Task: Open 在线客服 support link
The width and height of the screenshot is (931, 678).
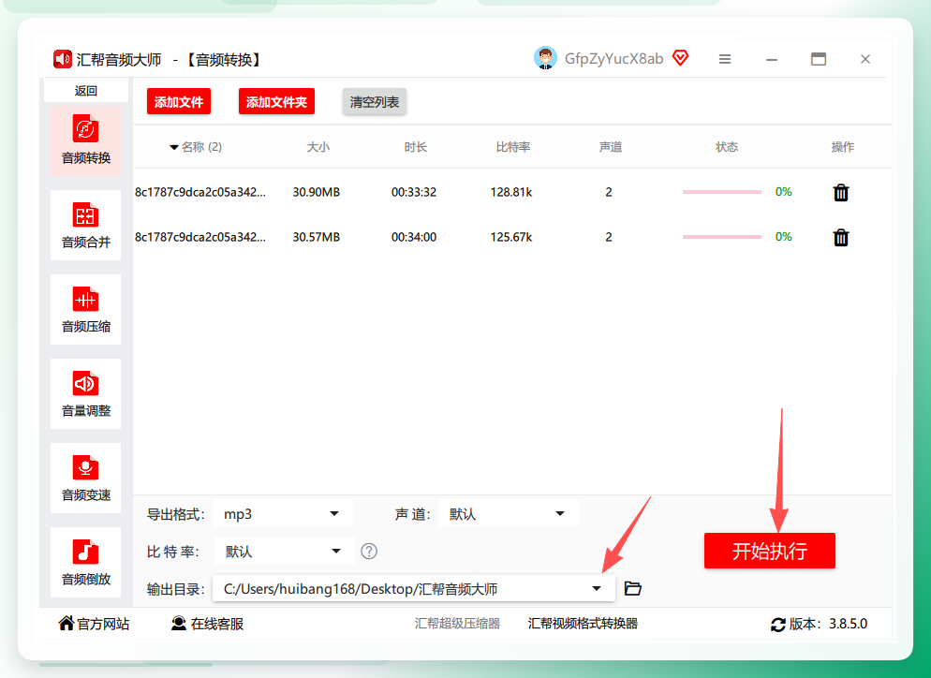Action: click(207, 624)
